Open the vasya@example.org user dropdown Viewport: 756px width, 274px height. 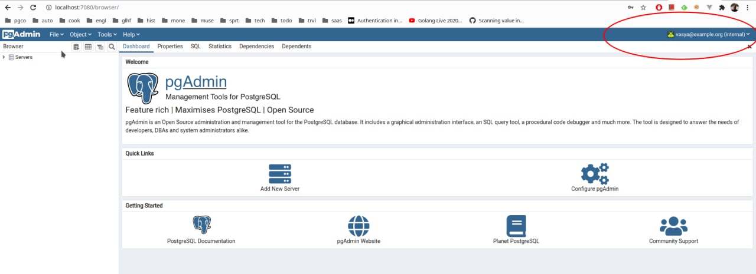tap(708, 34)
